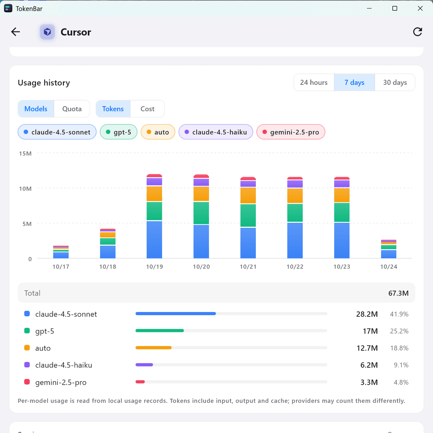Click the 10/17 stacked bar
The image size is (433, 433).
coord(61,252)
